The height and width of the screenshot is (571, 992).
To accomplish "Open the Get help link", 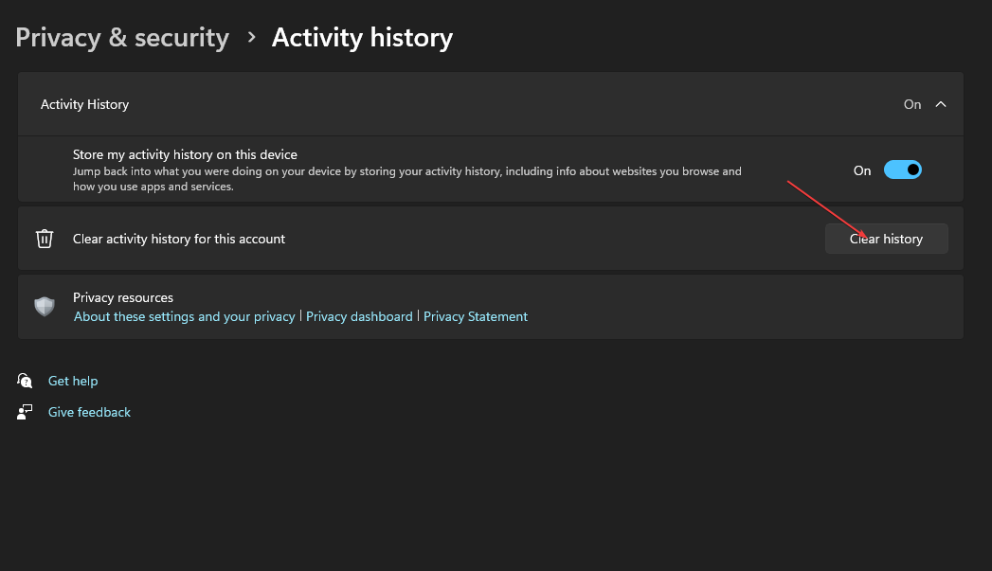I will click(73, 381).
